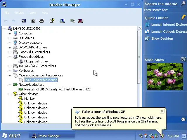Select Floppy disk controllers label
This screenshot has height=140, width=187.
click(34, 52)
